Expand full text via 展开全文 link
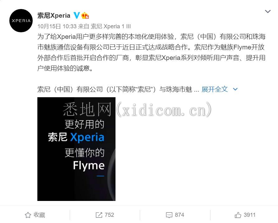The width and height of the screenshot is (278, 223). 215,89
